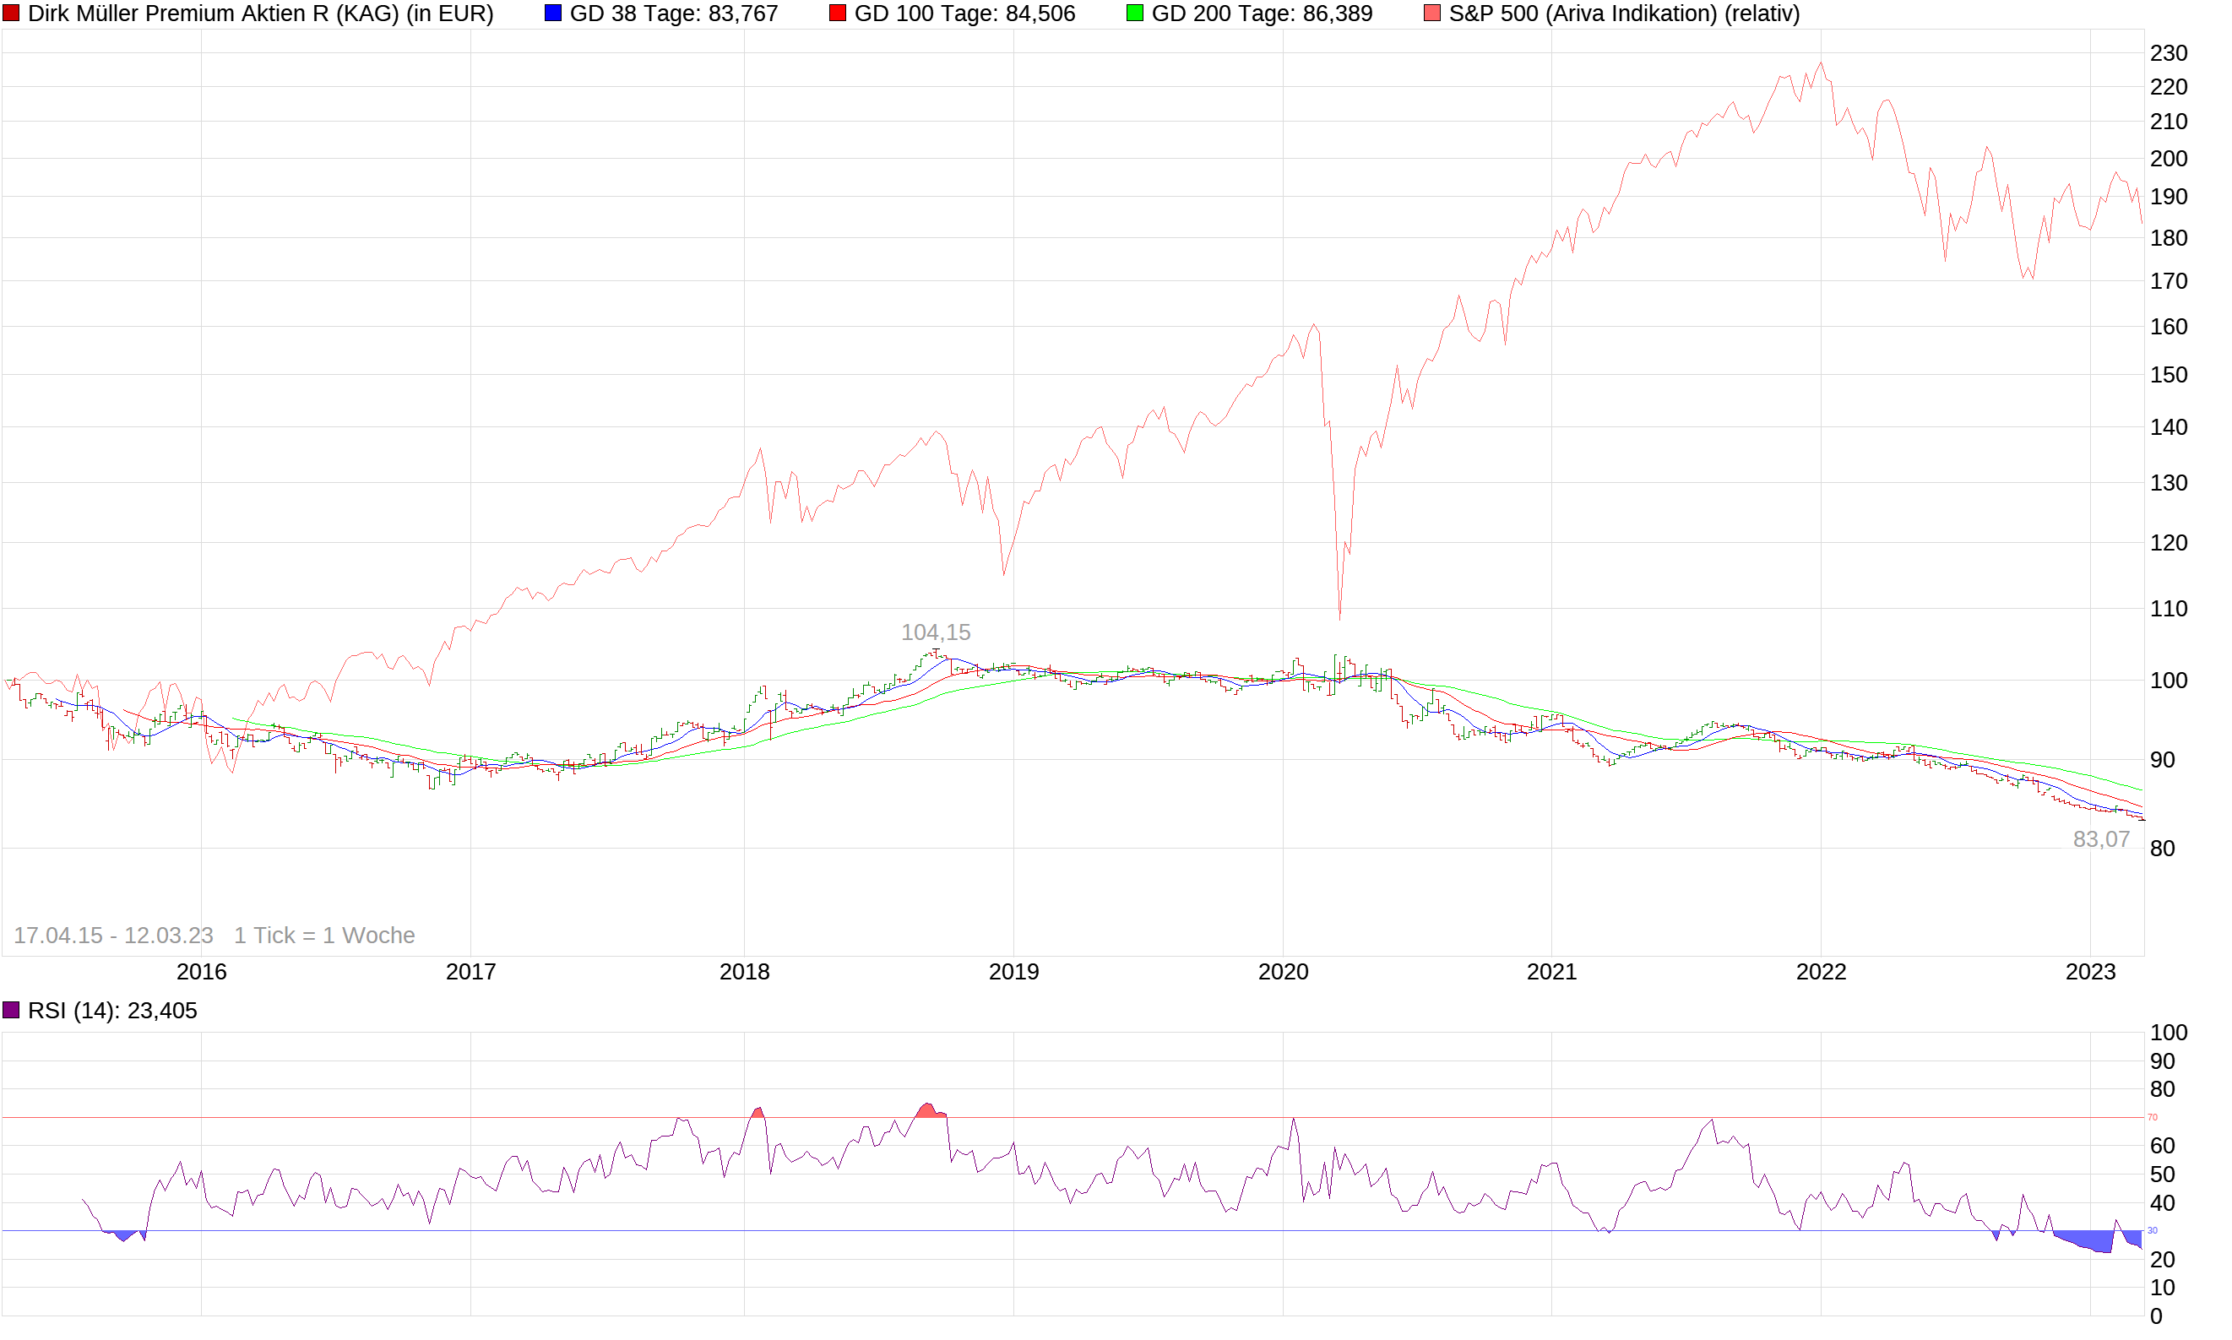Click the dark red Dirk Müller fund legend swatch
Screen dimensions: 2232x1340
(x=11, y=13)
